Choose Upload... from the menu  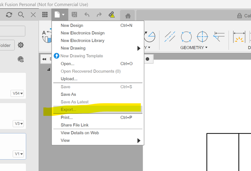click(98, 79)
